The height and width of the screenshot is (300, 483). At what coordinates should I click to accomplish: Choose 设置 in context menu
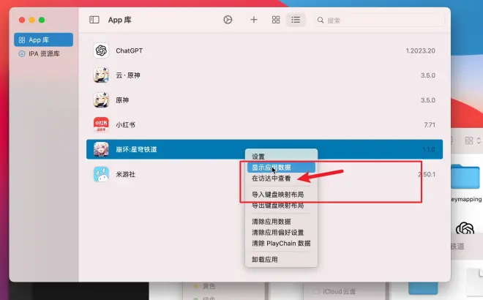(x=258, y=157)
